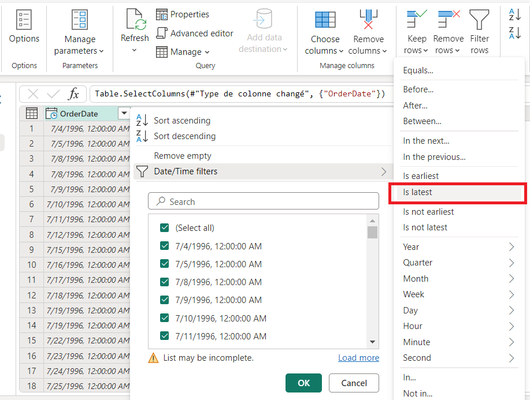The image size is (530, 400).
Task: Launch the Advanced editor
Action: tap(195, 33)
